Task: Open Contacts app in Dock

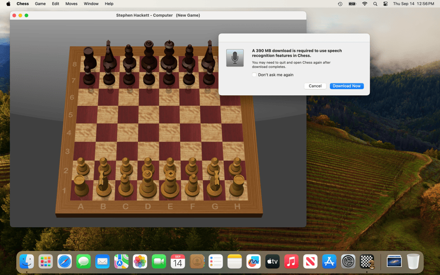Action: pyautogui.click(x=197, y=262)
